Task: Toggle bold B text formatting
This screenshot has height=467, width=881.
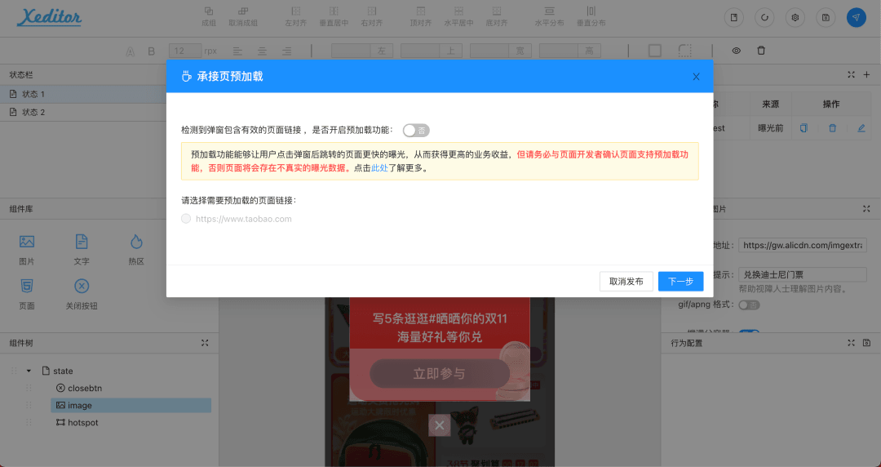Action: coord(151,51)
